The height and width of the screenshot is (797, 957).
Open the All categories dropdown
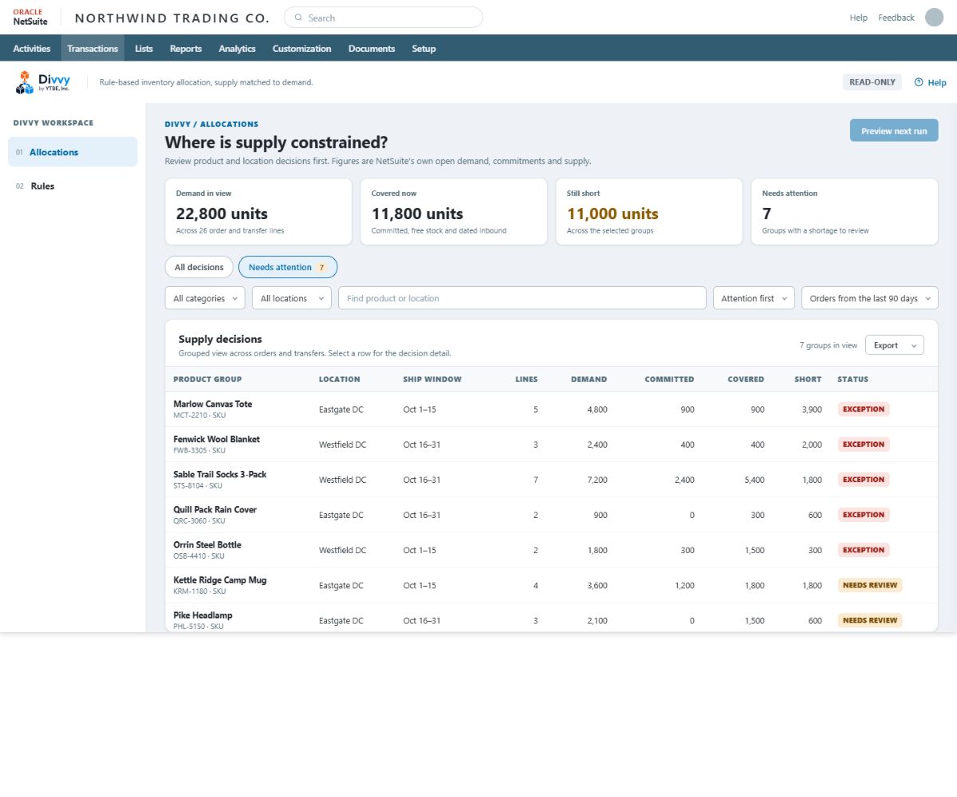206,298
